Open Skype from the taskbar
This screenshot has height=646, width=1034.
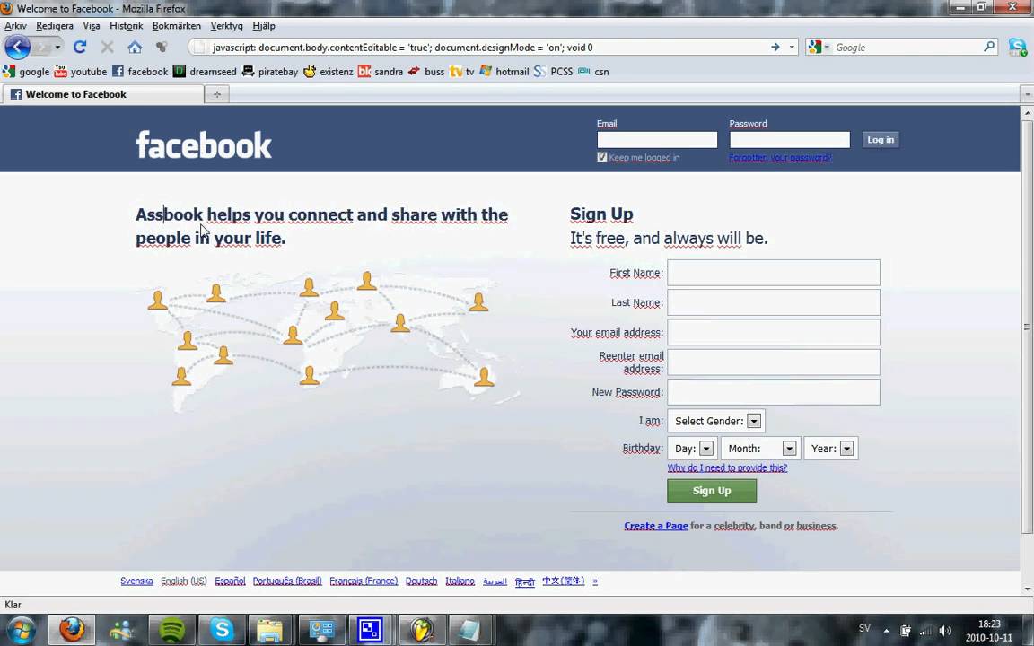coord(223,630)
